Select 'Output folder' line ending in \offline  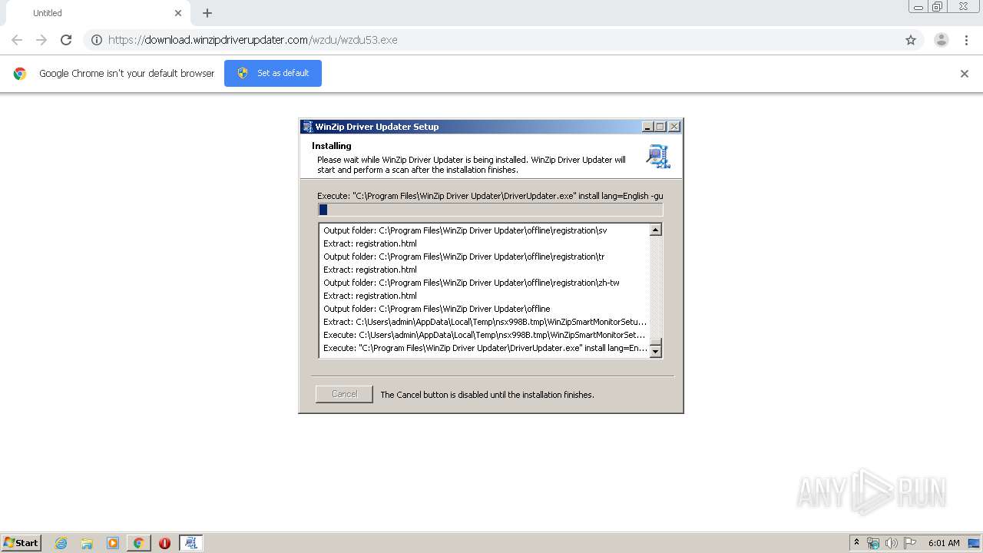pos(436,309)
